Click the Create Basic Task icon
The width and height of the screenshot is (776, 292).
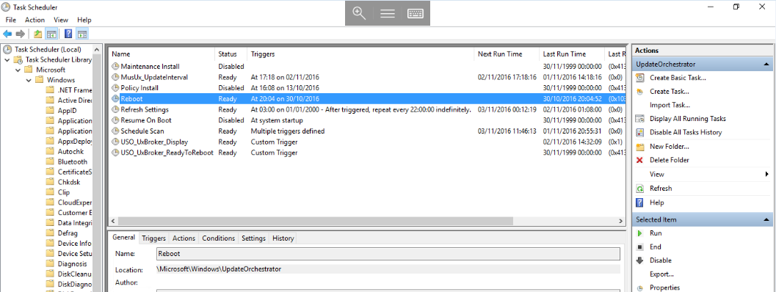(640, 78)
